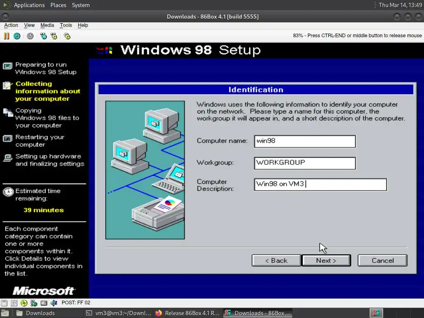The height and width of the screenshot is (318, 424).
Task: Click the 86Box tray icon in panel
Action: pos(376,313)
